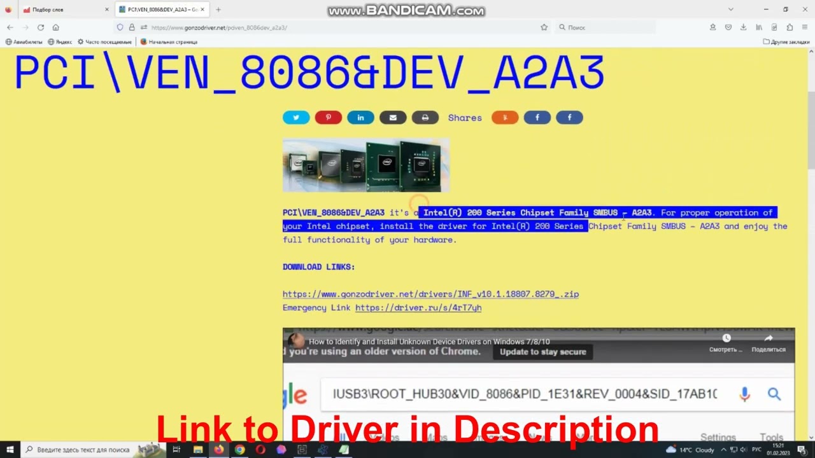Open the Другие закладки folder
Image resolution: width=815 pixels, height=458 pixels.
[x=786, y=42]
